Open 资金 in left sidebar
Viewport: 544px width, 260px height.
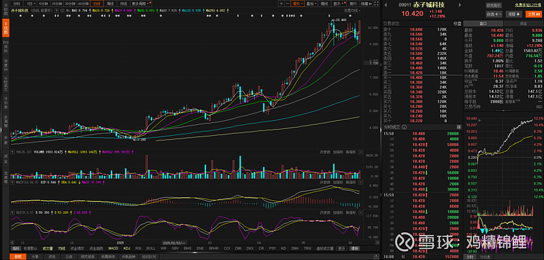click(5, 159)
